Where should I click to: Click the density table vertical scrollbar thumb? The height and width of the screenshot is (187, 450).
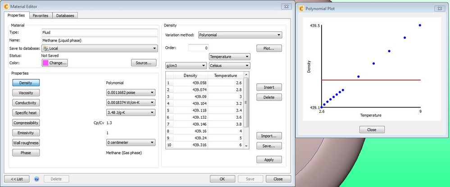[x=245, y=102]
